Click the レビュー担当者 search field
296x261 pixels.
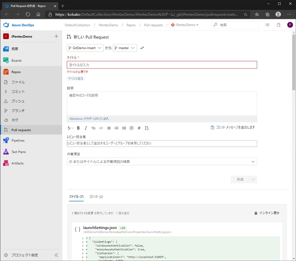(x=162, y=143)
